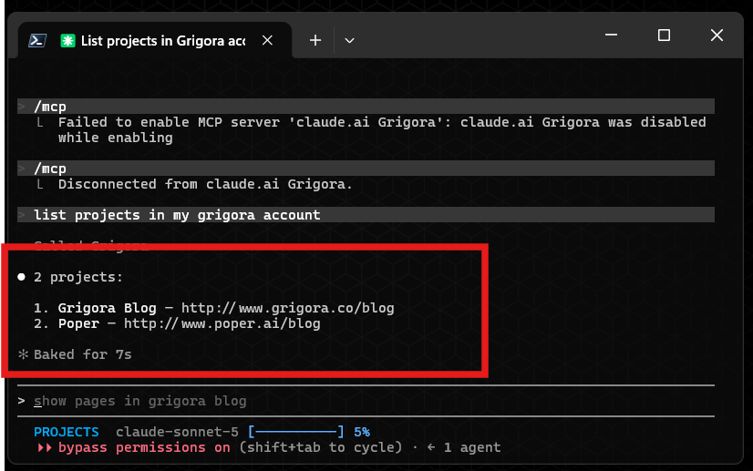This screenshot has height=471, width=753.
Task: Click the 'Grigora Blog' project name
Action: (x=107, y=308)
